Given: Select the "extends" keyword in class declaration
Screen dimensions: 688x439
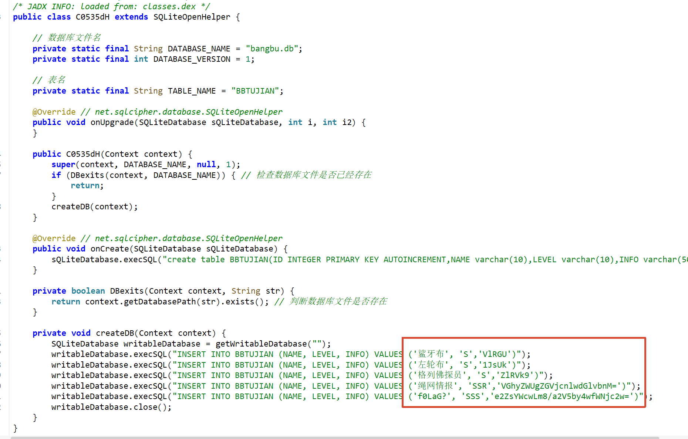Looking at the screenshot, I should click(x=131, y=17).
